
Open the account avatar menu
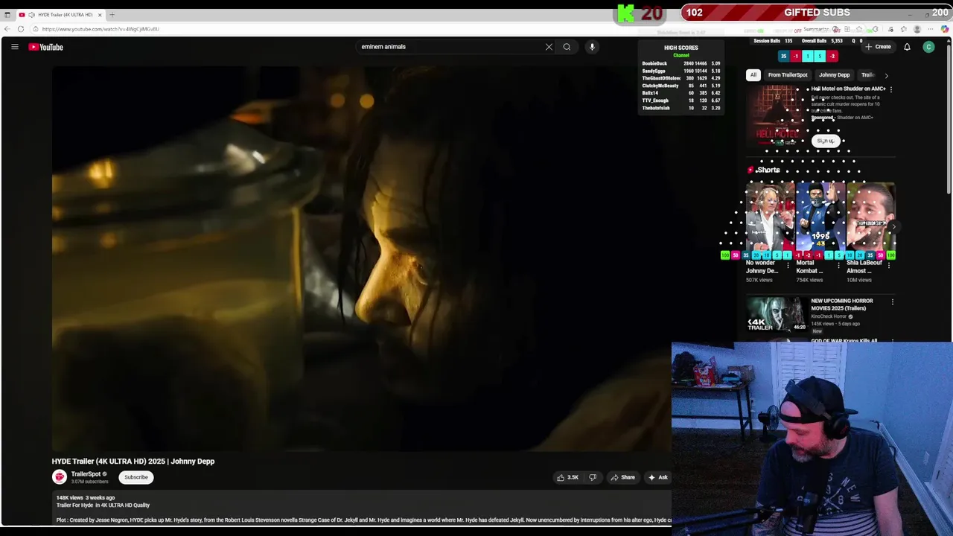(x=928, y=47)
